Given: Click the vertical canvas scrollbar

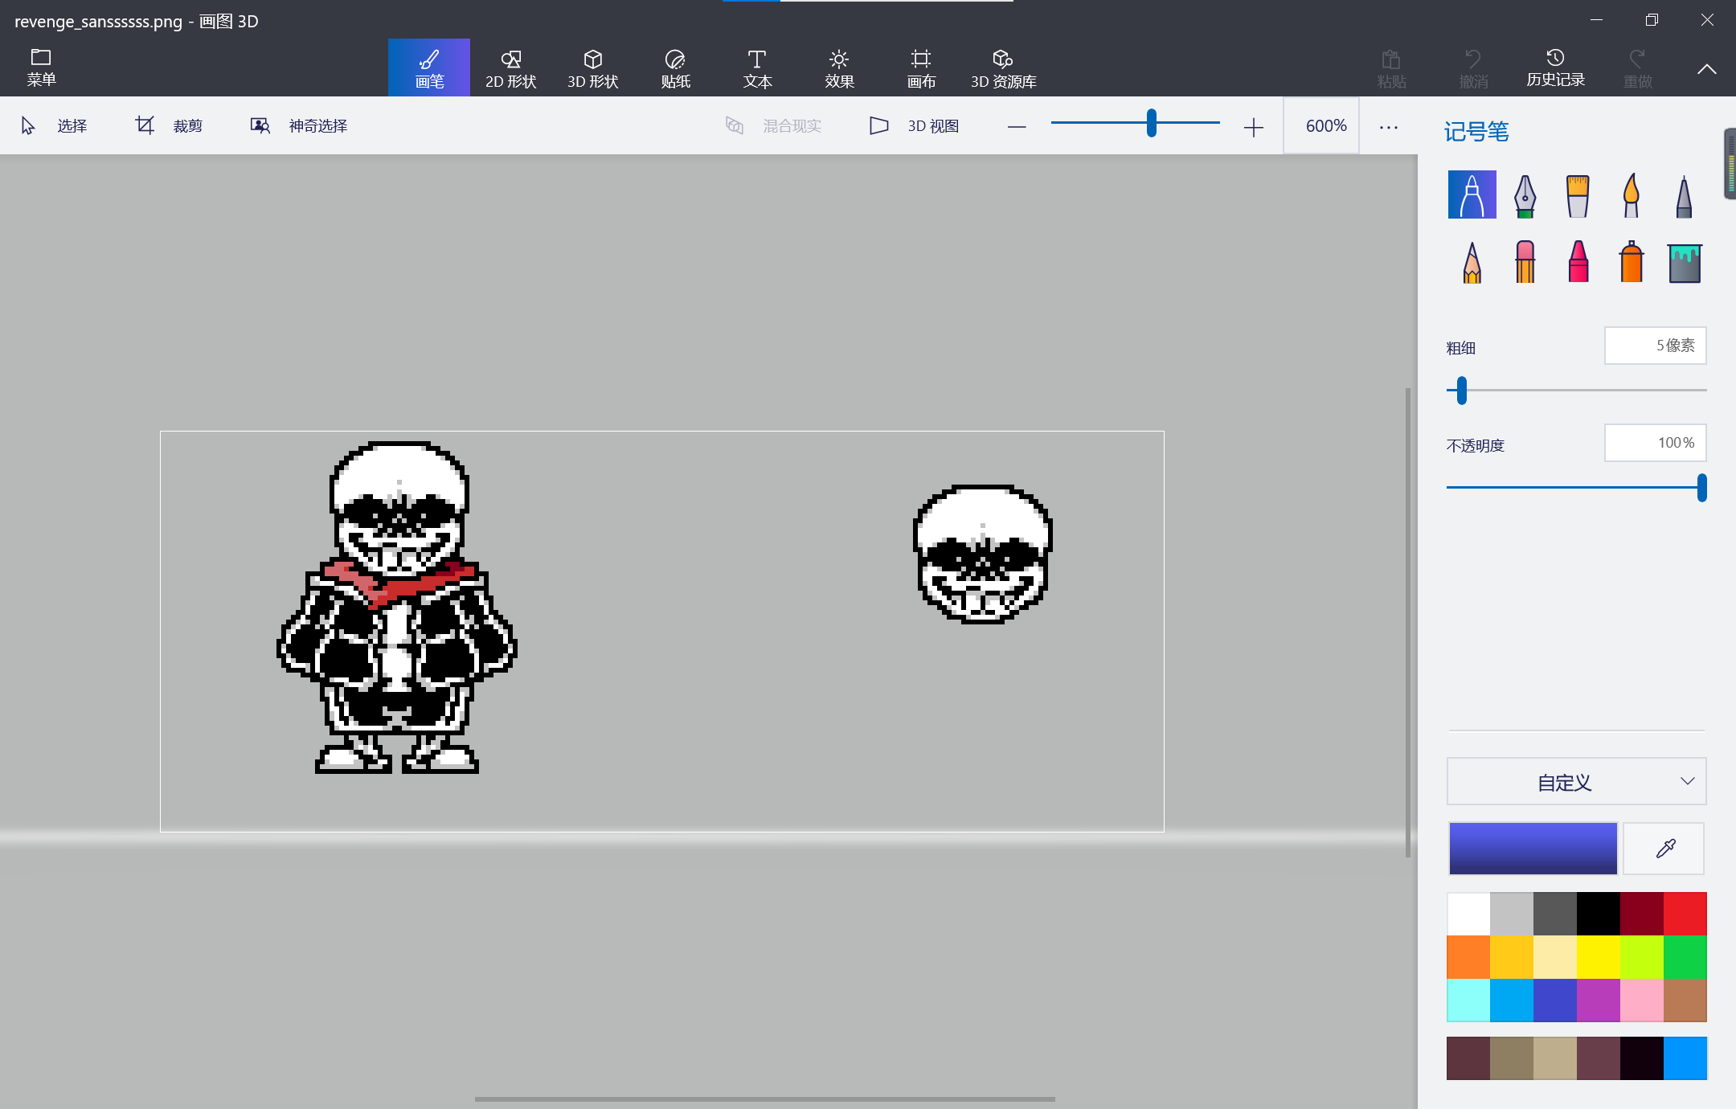Looking at the screenshot, I should pyautogui.click(x=1408, y=623).
